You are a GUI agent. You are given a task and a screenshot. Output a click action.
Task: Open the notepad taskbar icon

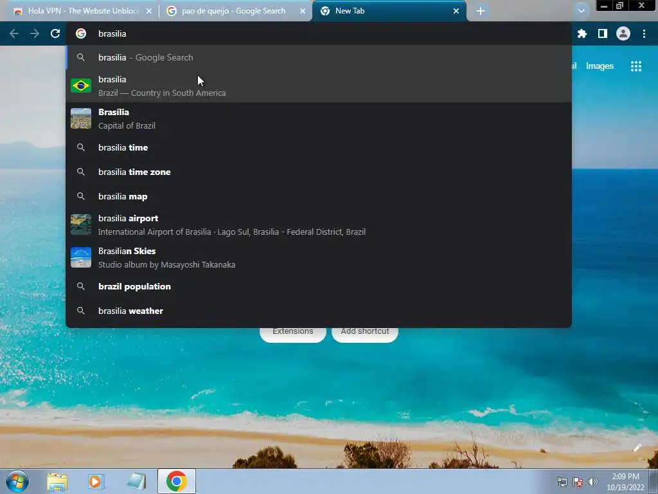click(137, 482)
